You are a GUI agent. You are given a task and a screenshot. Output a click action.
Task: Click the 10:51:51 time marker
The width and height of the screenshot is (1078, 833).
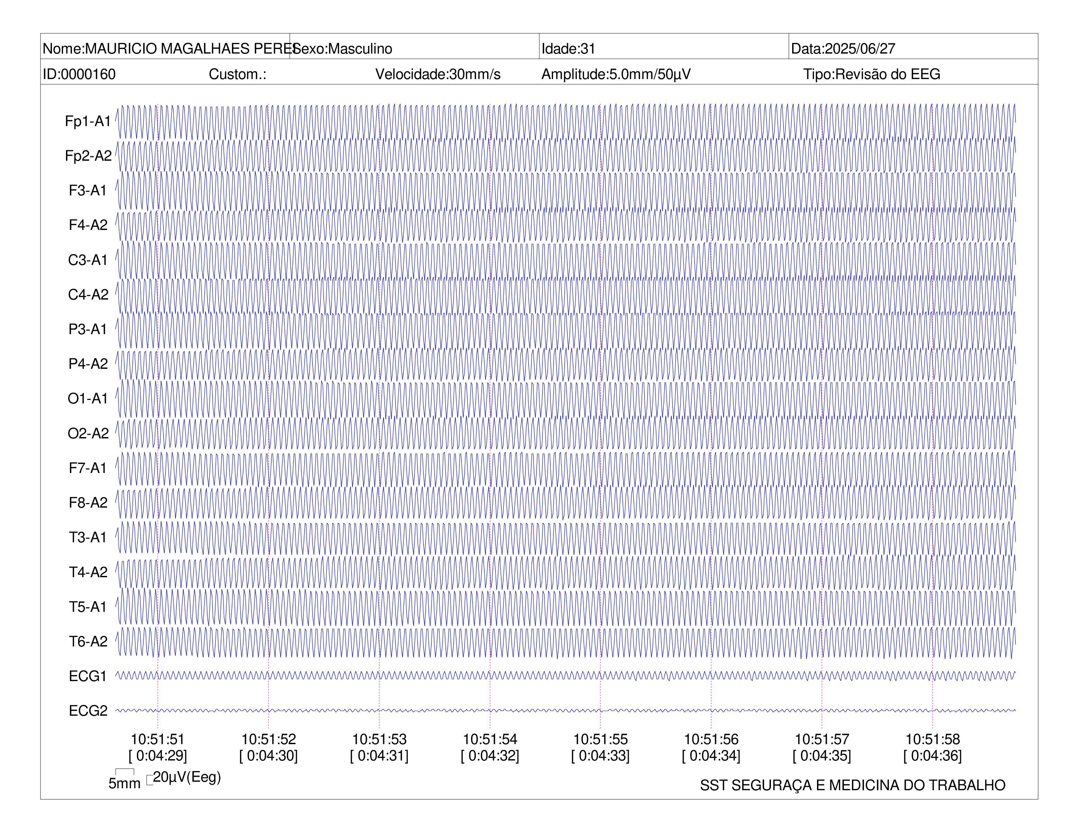coord(157,739)
